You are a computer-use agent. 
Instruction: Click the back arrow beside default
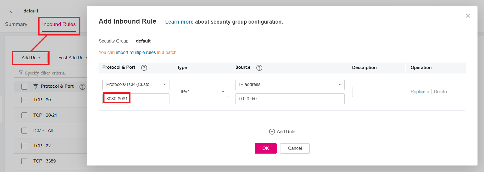pyautogui.click(x=11, y=11)
